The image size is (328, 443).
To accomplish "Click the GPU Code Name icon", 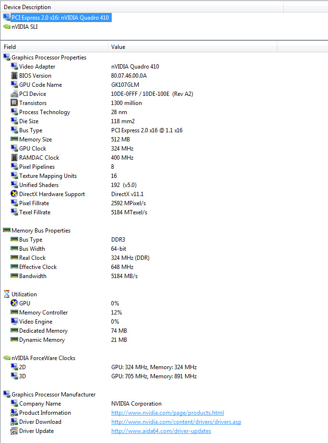I will click(x=14, y=85).
